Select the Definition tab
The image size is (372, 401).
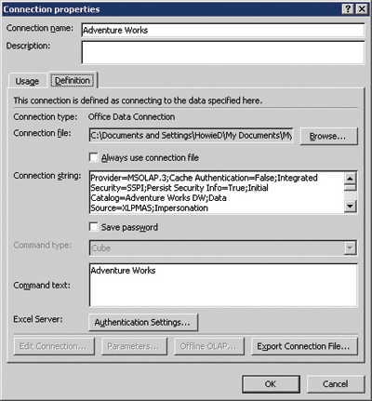73,81
